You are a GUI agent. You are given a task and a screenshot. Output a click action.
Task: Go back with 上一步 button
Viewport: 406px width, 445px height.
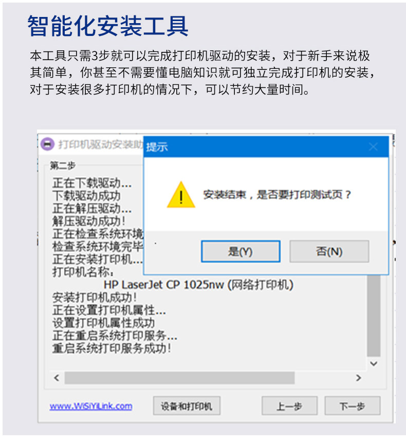(289, 406)
